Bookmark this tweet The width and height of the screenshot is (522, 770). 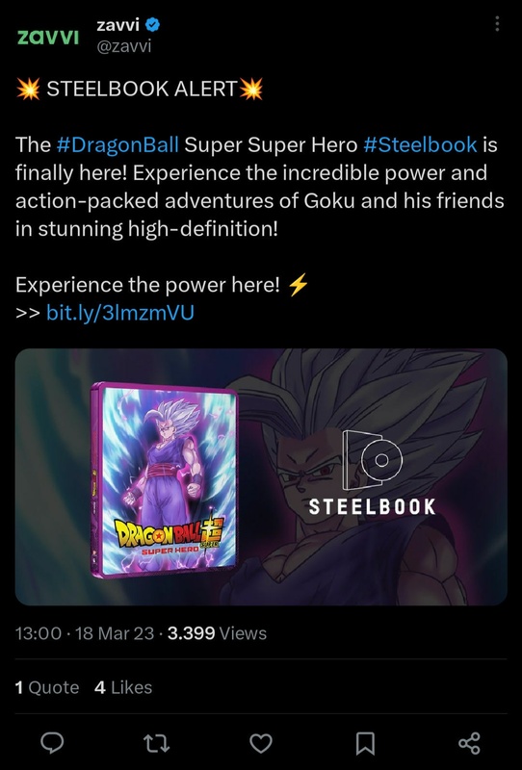(x=365, y=743)
